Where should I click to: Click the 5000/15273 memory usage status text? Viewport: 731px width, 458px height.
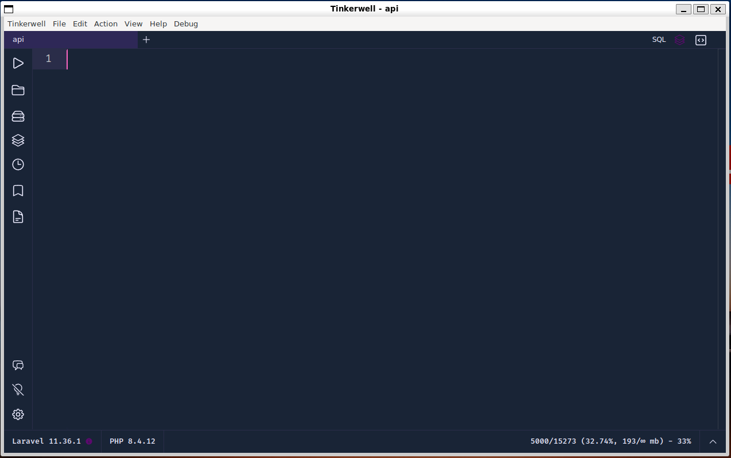point(611,441)
